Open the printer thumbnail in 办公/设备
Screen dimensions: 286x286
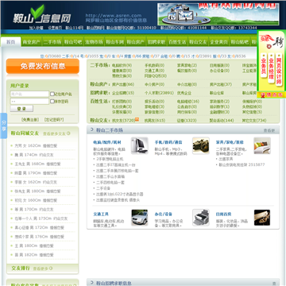coord(201,218)
